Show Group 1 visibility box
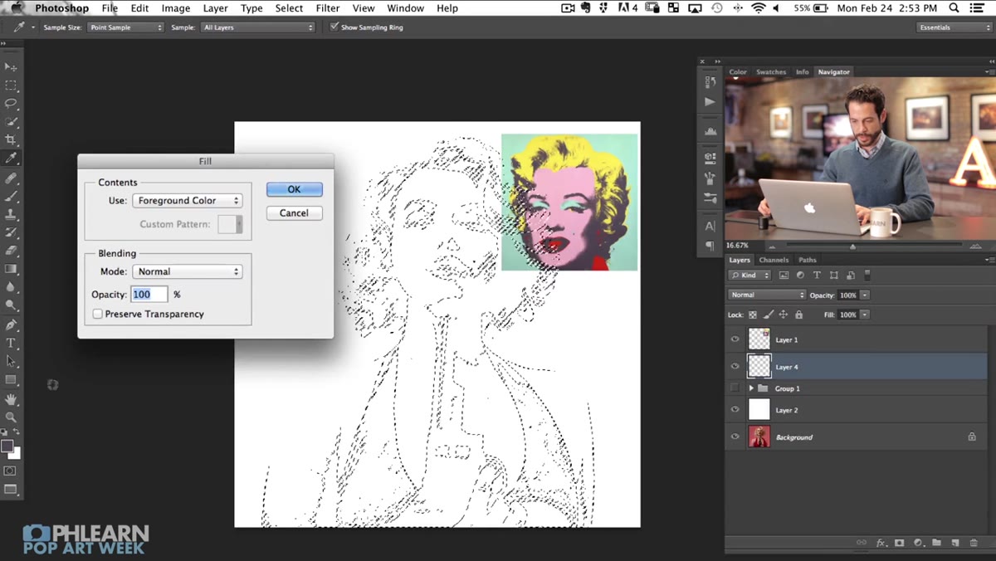Screen dimensions: 996x561 click(x=735, y=388)
